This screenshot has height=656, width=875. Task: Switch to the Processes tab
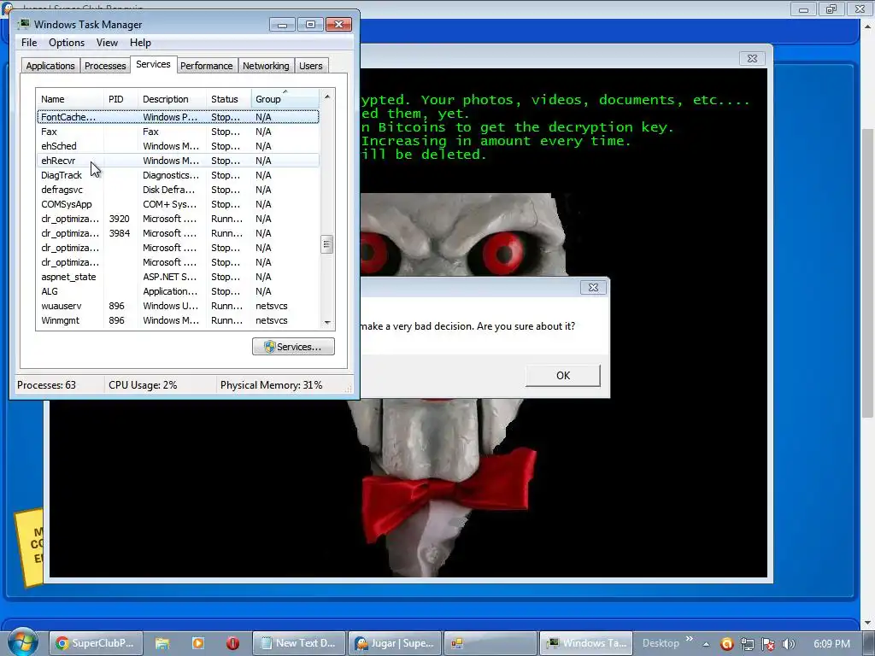tap(105, 65)
